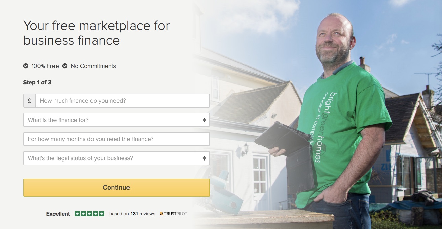The image size is (442, 229).
Task: Click the yellow Continue button
Action: point(116,188)
